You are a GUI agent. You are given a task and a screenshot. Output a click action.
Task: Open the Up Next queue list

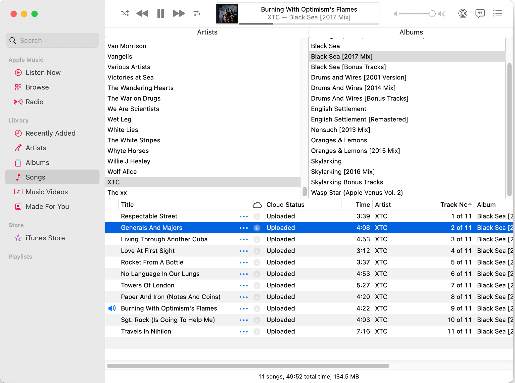[497, 13]
